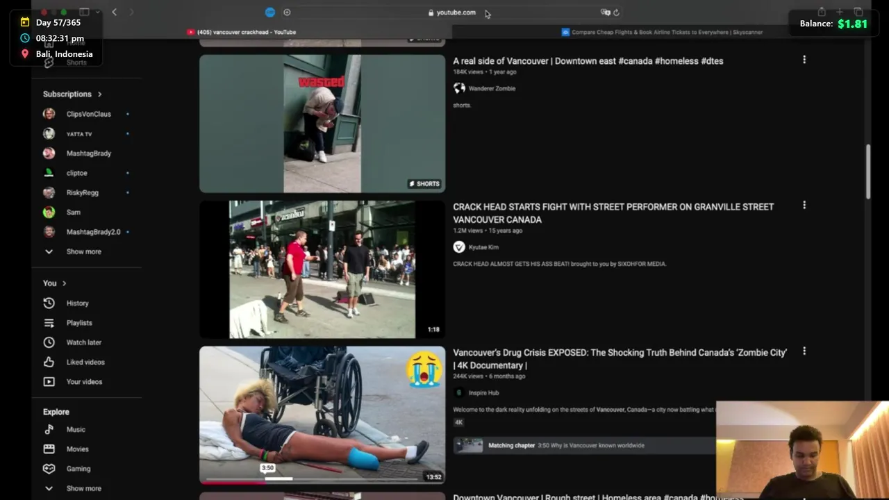
Task: Open 'Vancouver's Drug Crisis EXPOSED' video title
Action: 620,359
